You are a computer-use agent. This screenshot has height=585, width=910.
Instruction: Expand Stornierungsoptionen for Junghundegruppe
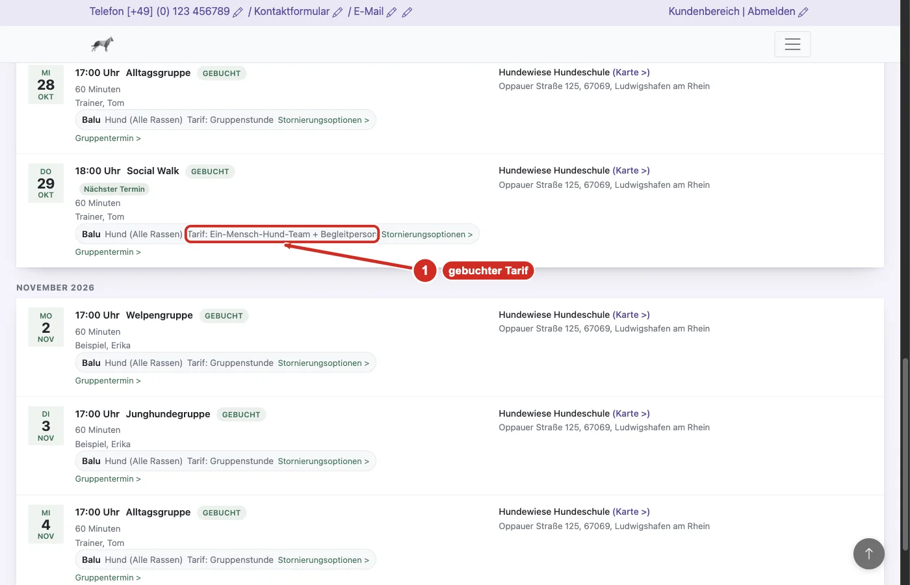[x=323, y=461]
